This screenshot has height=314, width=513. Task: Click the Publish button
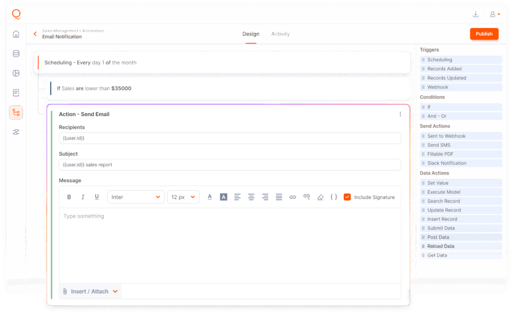[x=484, y=34]
